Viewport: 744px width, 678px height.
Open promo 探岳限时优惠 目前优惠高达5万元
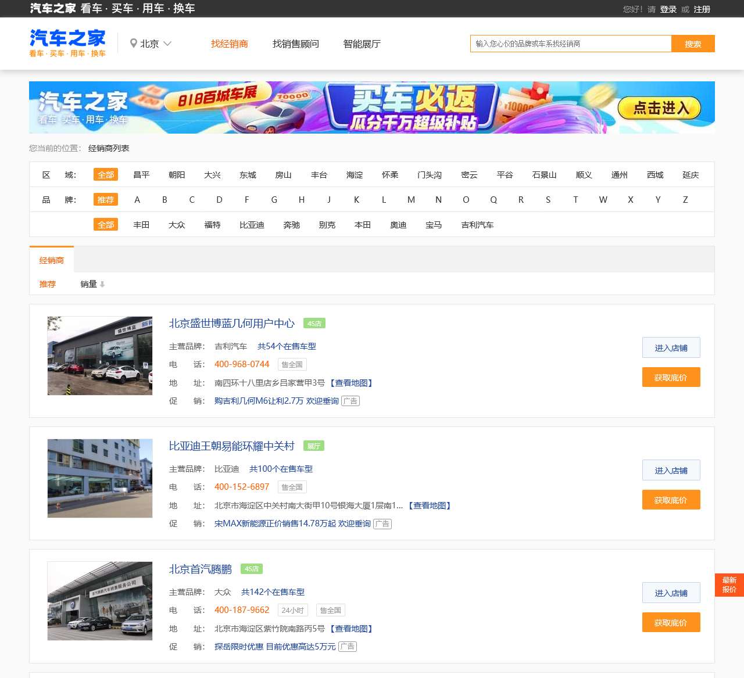pos(275,647)
